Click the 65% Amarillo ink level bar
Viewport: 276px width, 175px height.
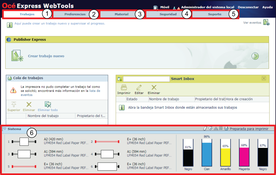[225, 153]
